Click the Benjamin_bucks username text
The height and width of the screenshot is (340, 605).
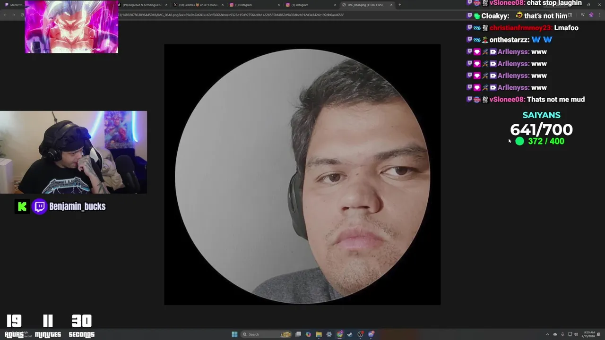78,206
